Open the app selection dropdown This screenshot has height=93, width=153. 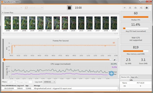pyautogui.click(x=34, y=8)
